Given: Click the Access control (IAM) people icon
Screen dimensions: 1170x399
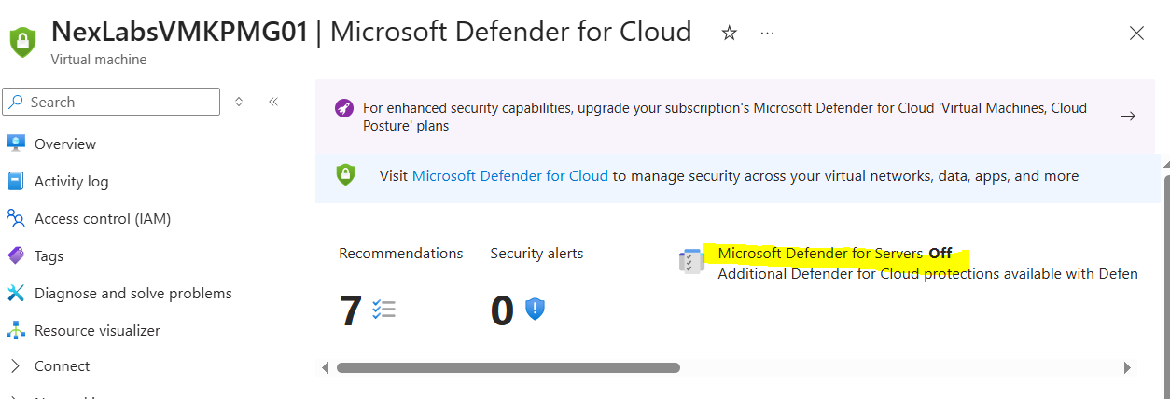Looking at the screenshot, I should [x=15, y=218].
